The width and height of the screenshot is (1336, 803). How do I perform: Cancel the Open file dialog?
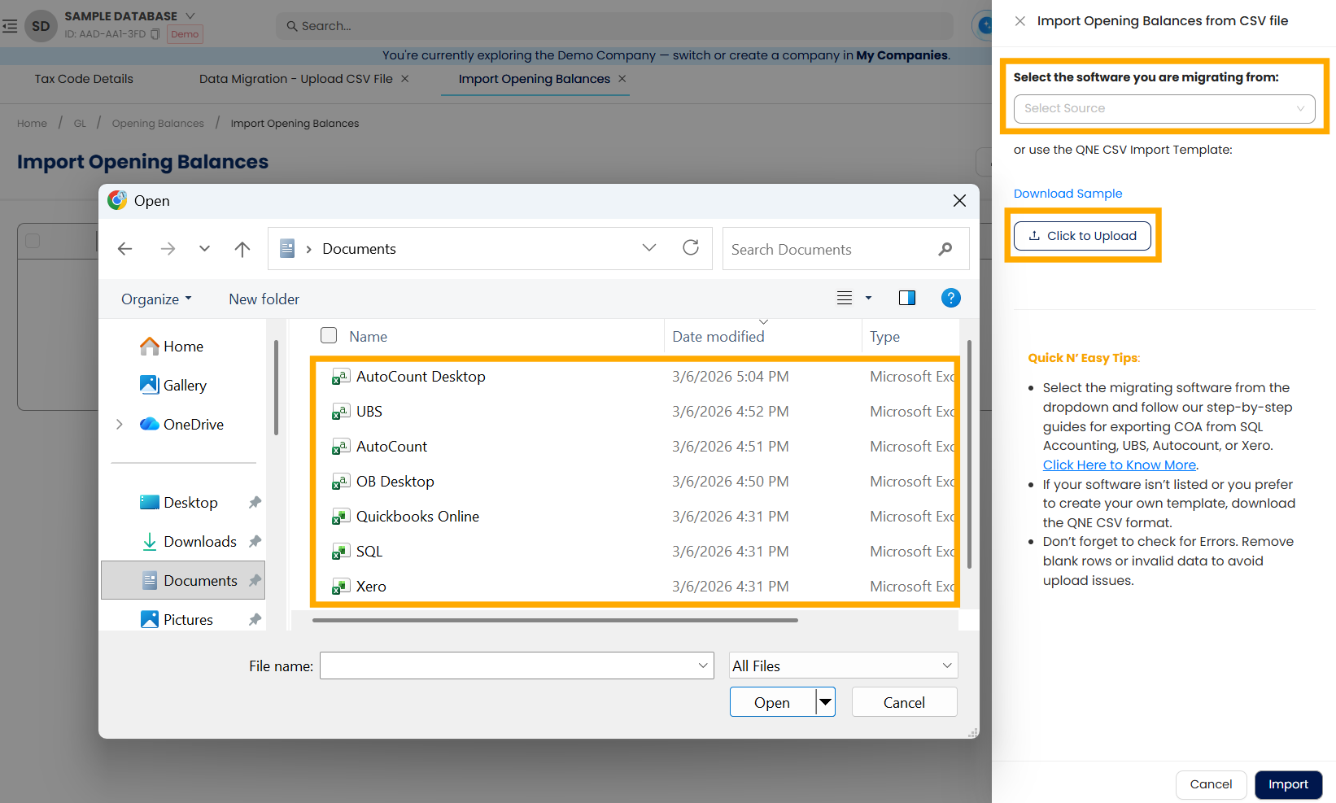(904, 702)
